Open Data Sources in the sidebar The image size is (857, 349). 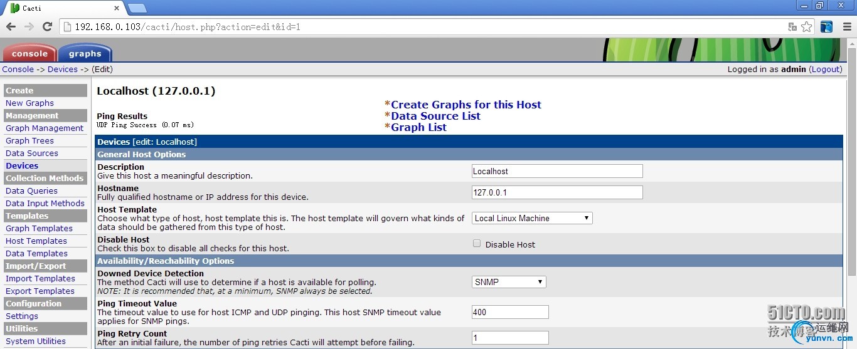pos(32,154)
